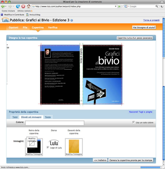Click the spine preview reading Grafici al Bivio

[81, 74]
